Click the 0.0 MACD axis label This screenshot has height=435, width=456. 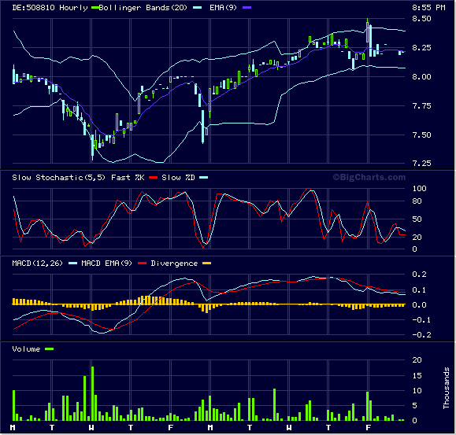click(x=419, y=305)
